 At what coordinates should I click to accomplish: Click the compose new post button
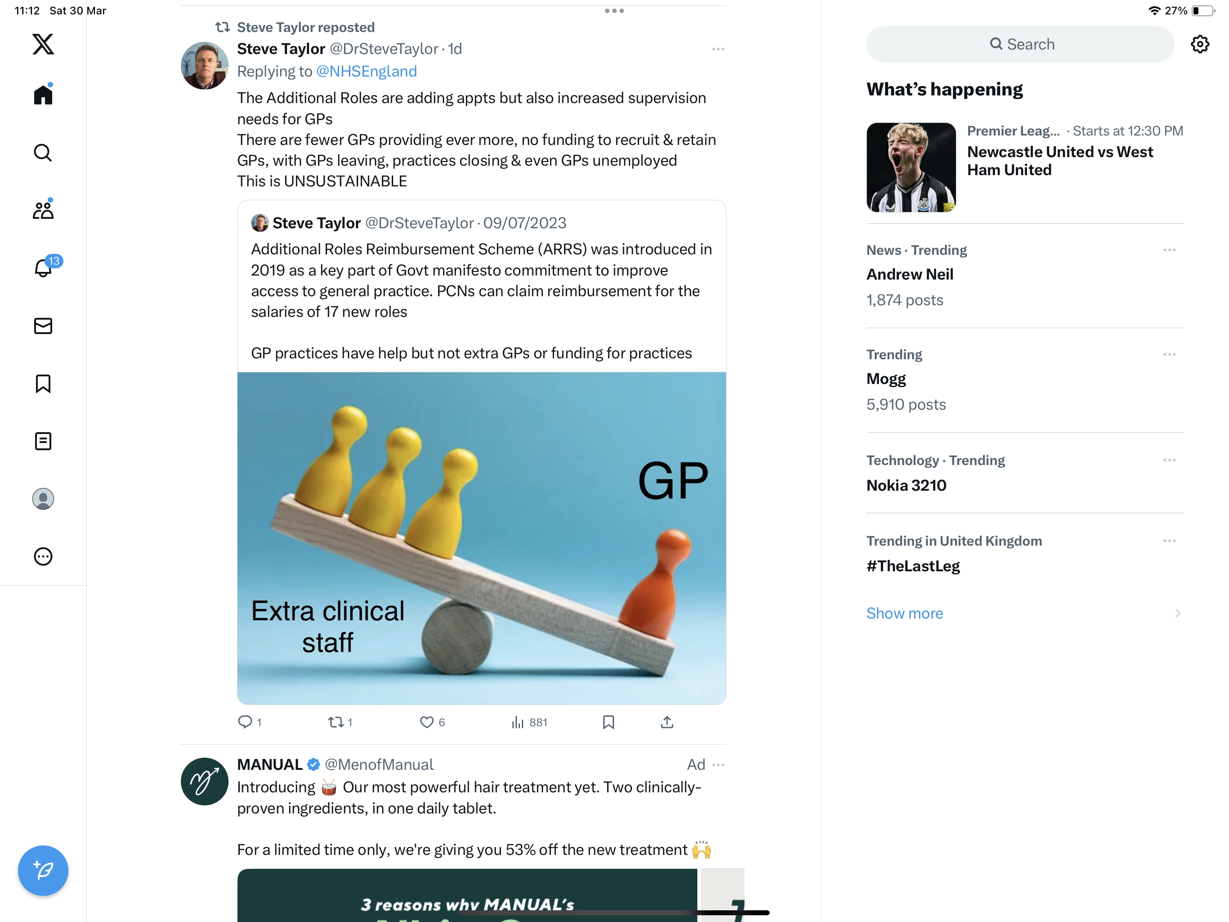pyautogui.click(x=43, y=870)
